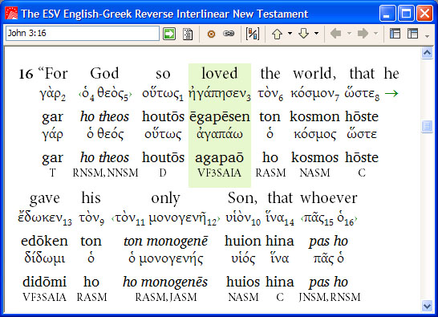Click the Greek word οὕτως with subscript 1
438x317 pixels.
(163, 94)
